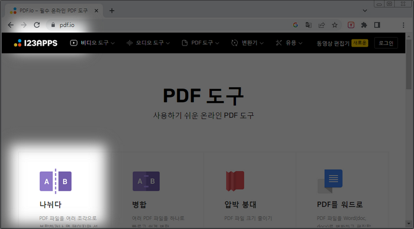The image size is (414, 229).
Task: Click the padlock site info icon
Action: pos(53,25)
